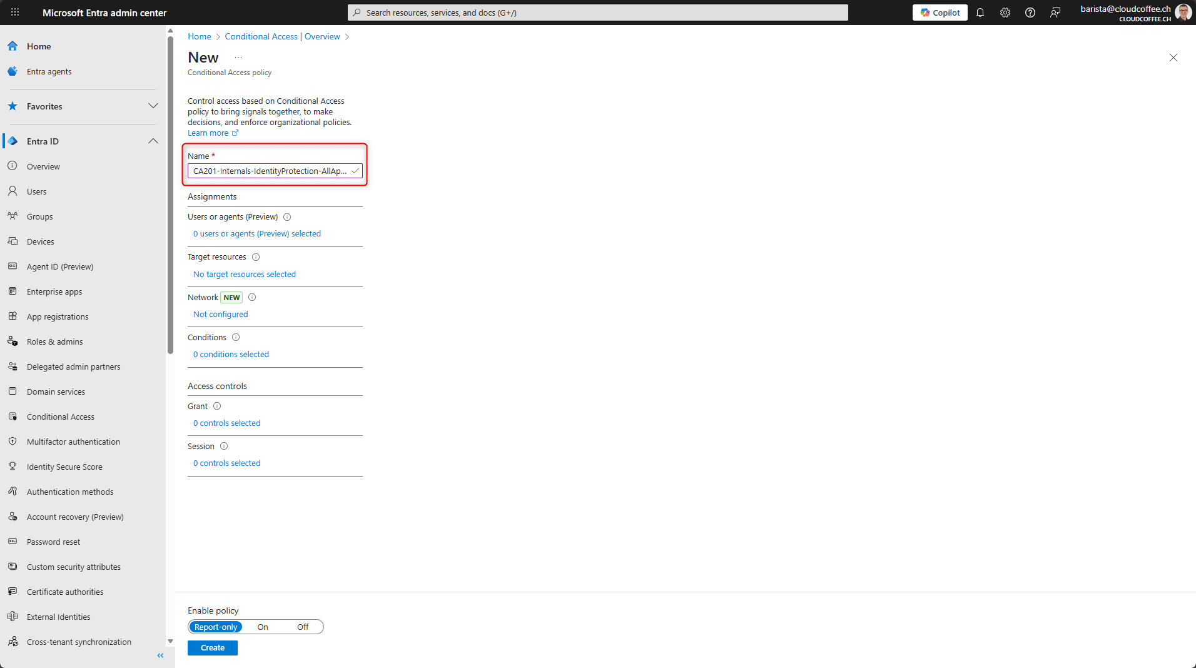Open the '0 users or agents selected' link
The width and height of the screenshot is (1196, 668).
(x=257, y=234)
